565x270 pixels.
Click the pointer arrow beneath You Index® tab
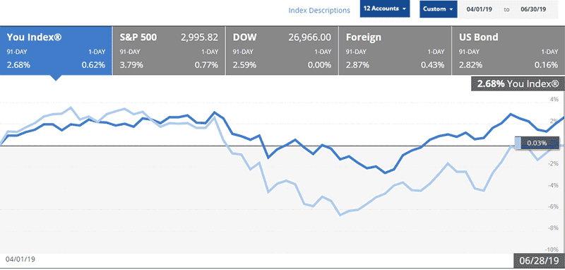56,78
